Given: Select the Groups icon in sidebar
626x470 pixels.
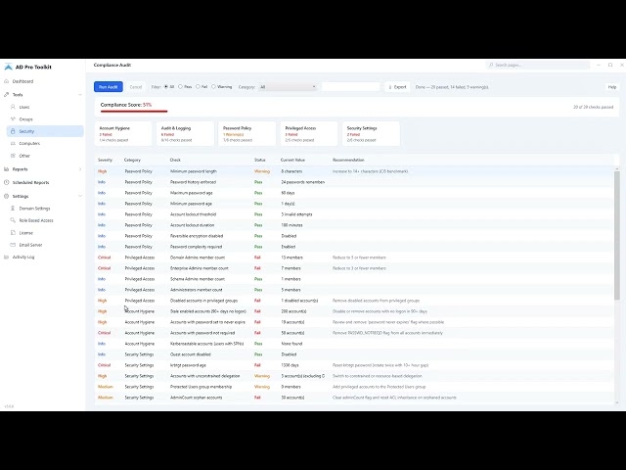Looking at the screenshot, I should (13, 119).
